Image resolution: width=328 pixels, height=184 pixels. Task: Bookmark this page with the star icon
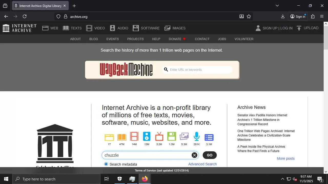click(249, 16)
